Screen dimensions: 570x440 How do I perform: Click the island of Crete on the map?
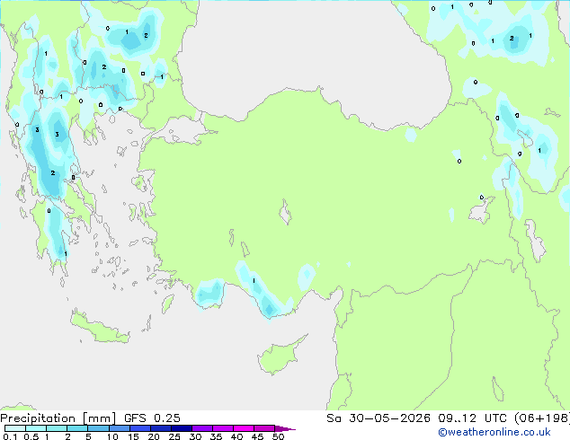point(100,329)
